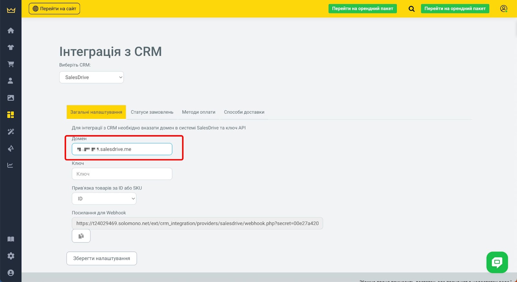Screen dimensions: 517x282
Task: Click the Інтеграція з CRM heading
Action: pyautogui.click(x=111, y=52)
